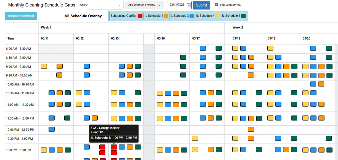Open the Facility dropdown

[105, 5]
